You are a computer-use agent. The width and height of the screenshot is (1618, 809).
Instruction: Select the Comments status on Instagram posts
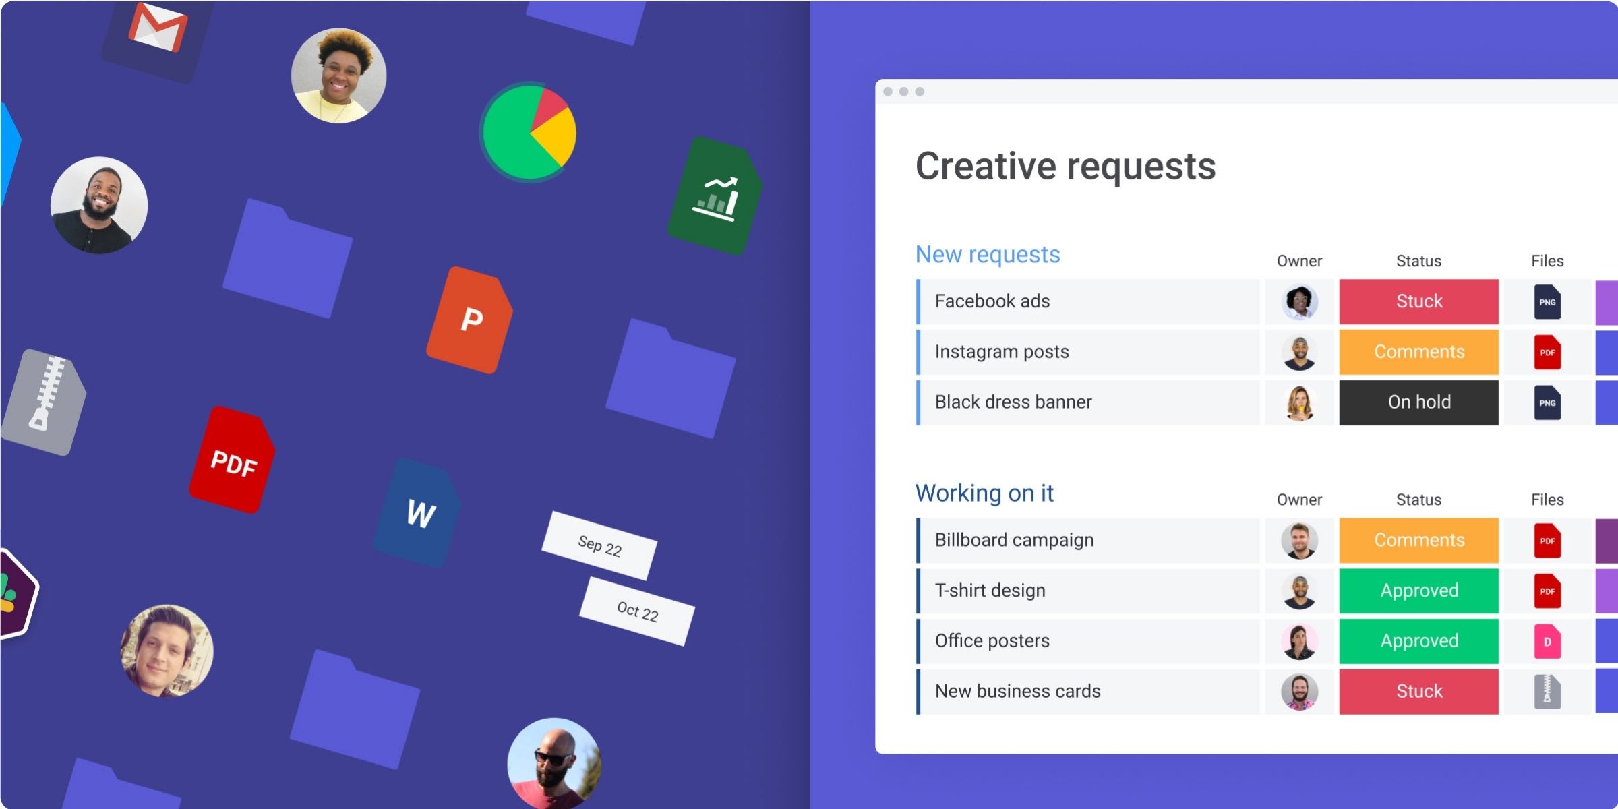click(x=1419, y=351)
